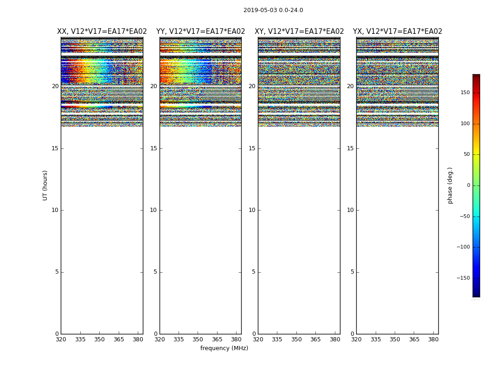Click the 50 tick label on colorbar

pyautogui.click(x=467, y=154)
